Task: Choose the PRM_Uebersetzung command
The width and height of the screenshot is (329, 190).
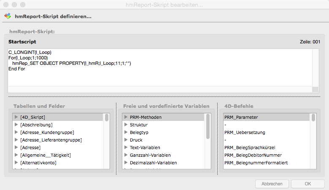Action: pos(245,132)
